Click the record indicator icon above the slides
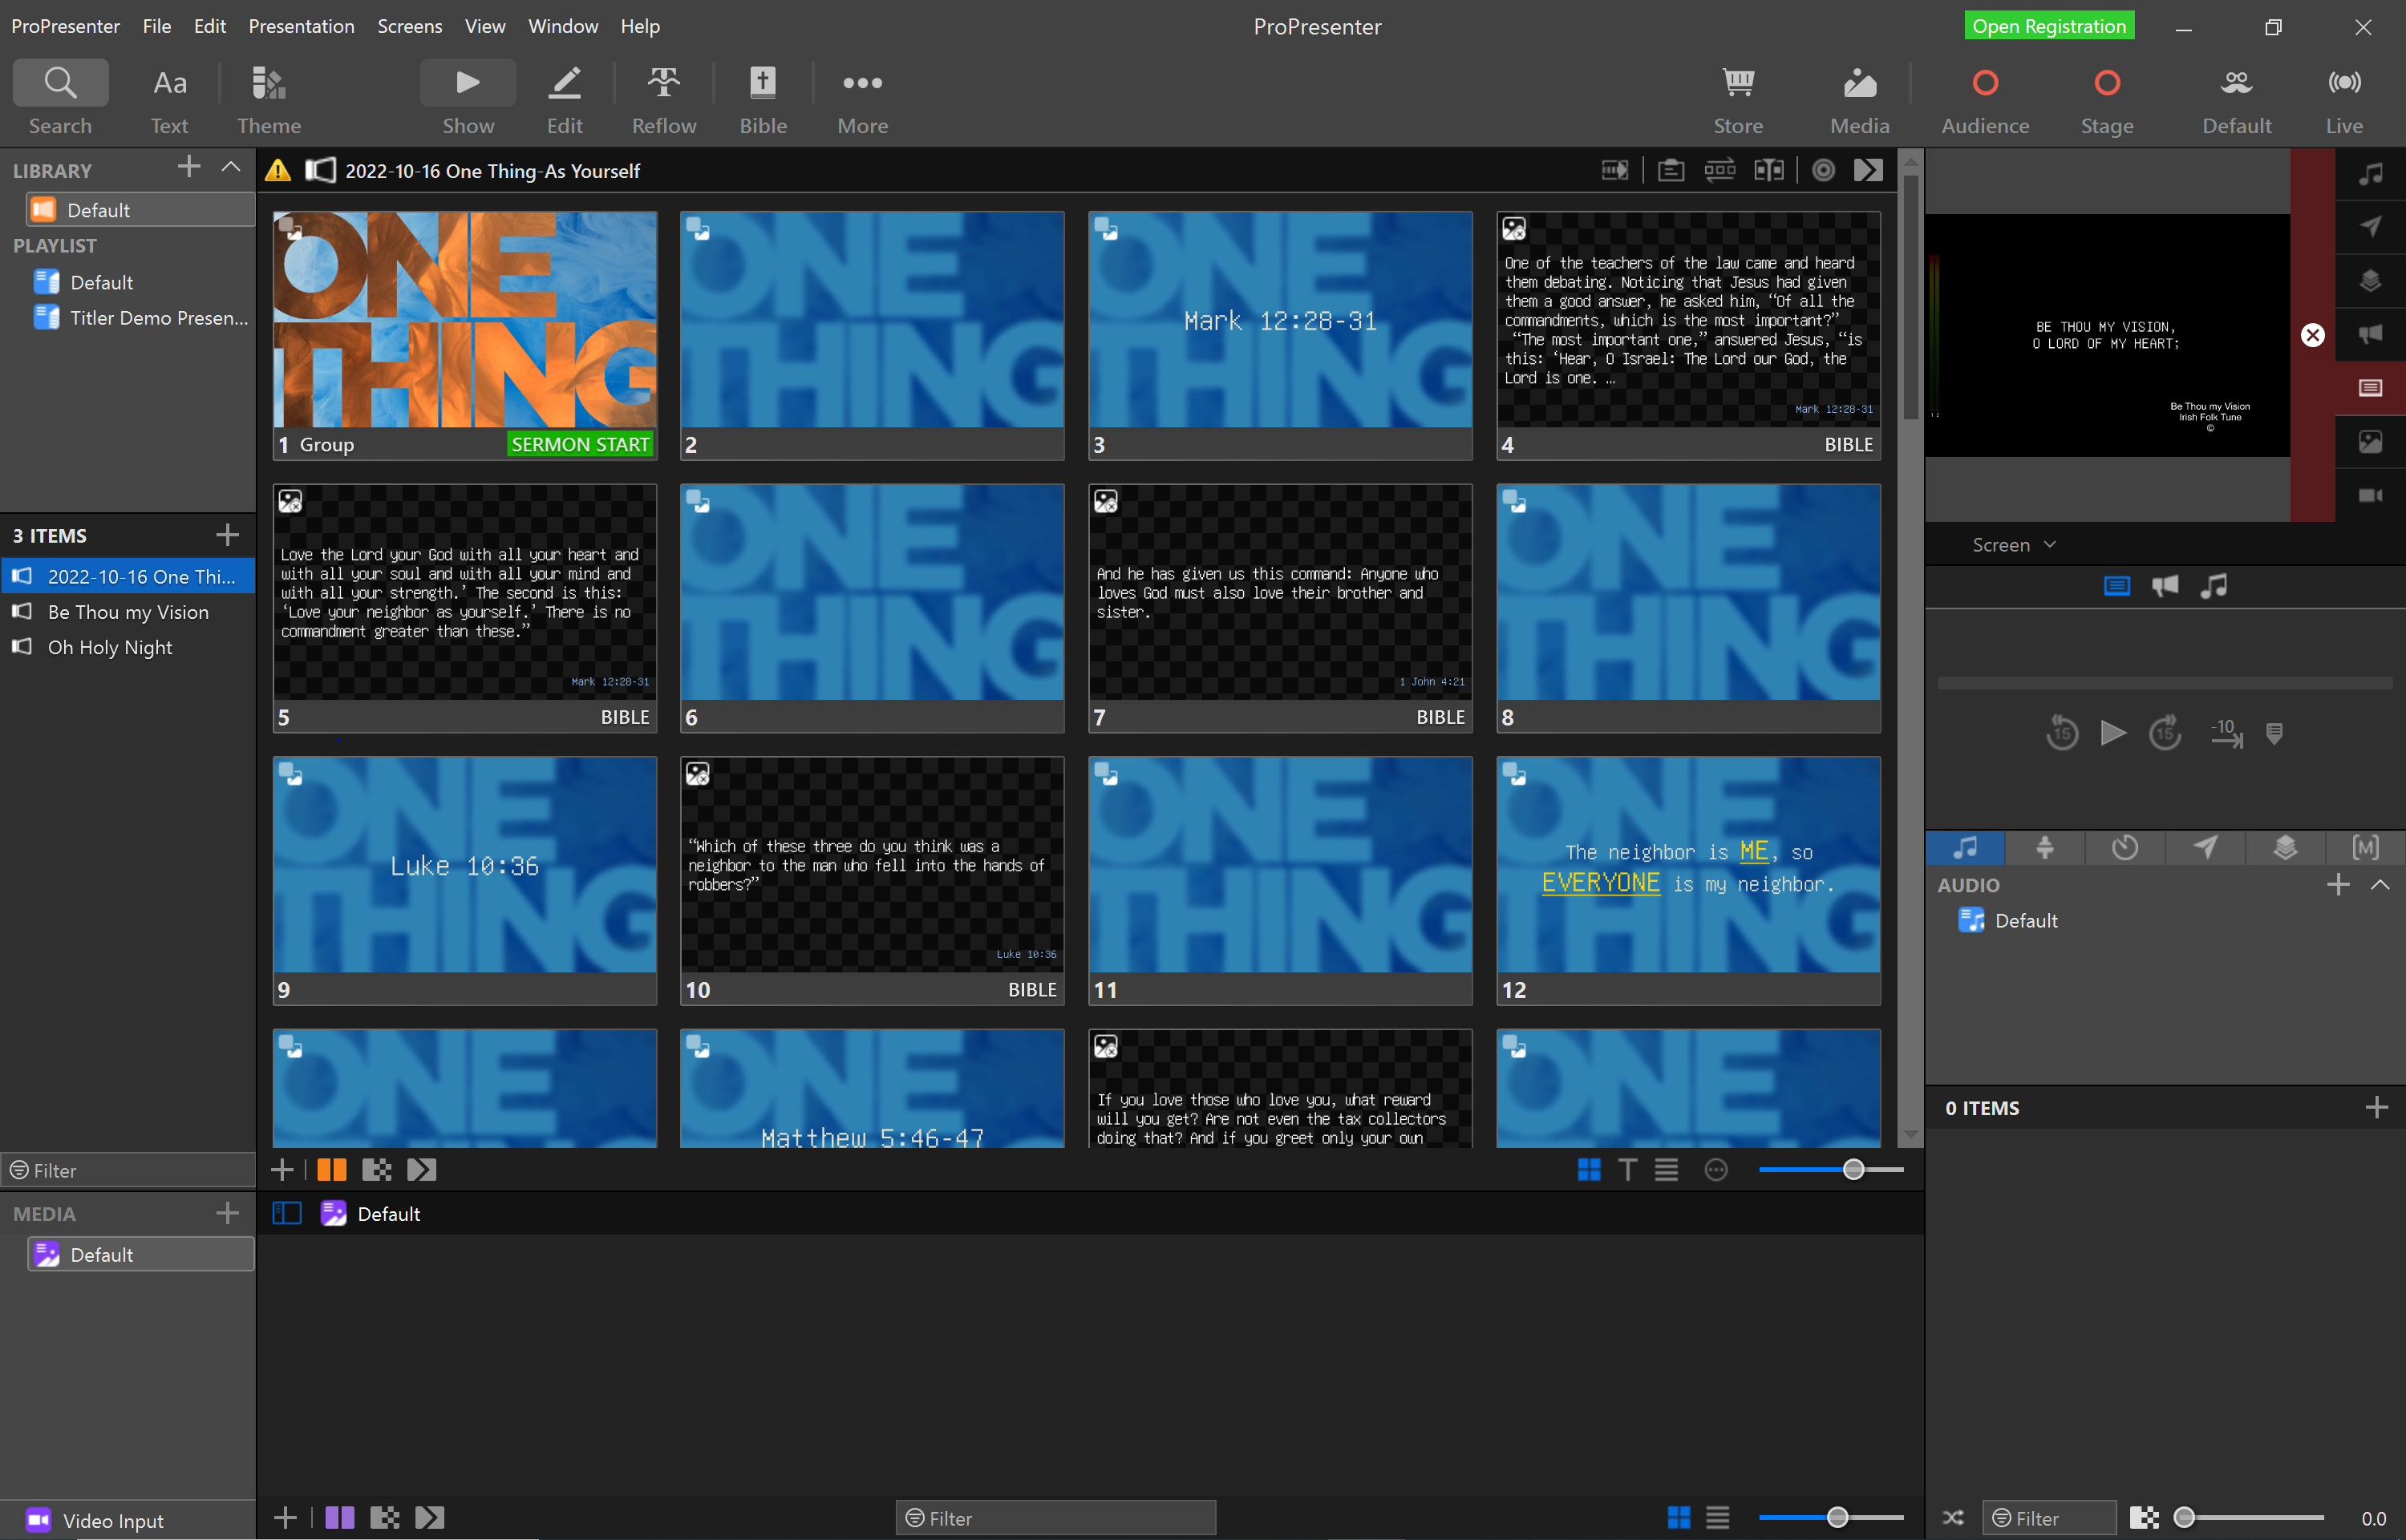Viewport: 2406px width, 1540px height. [x=1823, y=170]
